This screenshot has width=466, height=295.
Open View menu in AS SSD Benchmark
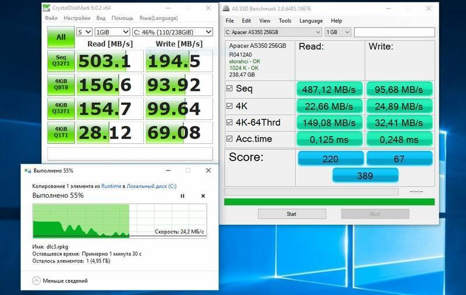click(x=264, y=21)
